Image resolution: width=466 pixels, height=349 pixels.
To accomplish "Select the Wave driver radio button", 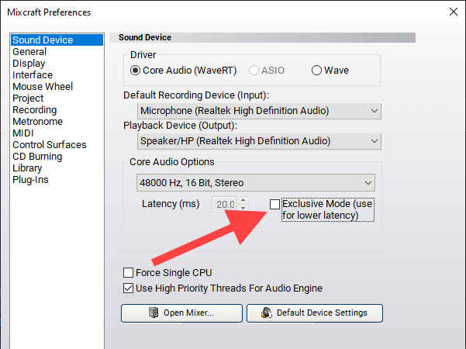I will click(x=316, y=70).
